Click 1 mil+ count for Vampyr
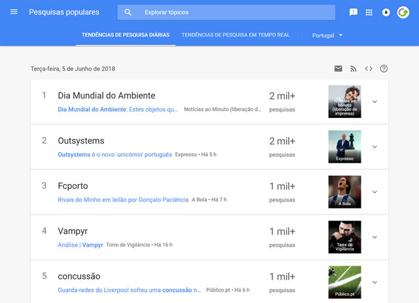The image size is (419, 303). click(x=282, y=232)
